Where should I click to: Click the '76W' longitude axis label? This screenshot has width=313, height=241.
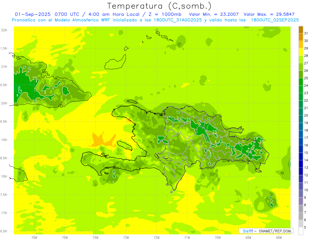[34, 238]
